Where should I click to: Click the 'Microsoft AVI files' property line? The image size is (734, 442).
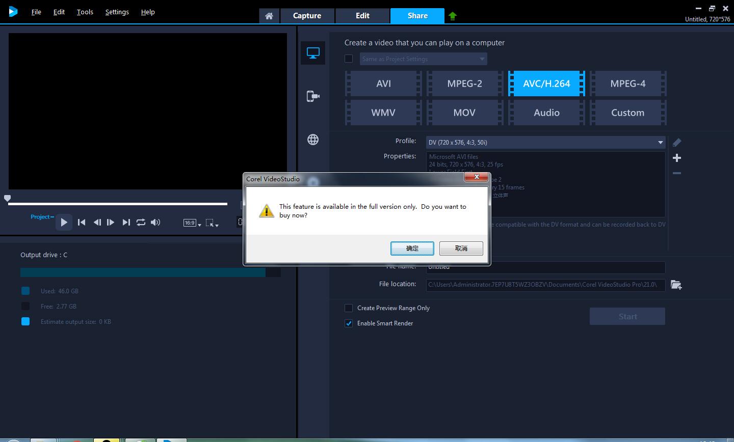coord(454,157)
